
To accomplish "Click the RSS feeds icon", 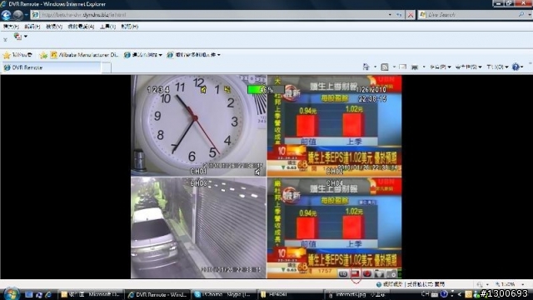I will 385,67.
